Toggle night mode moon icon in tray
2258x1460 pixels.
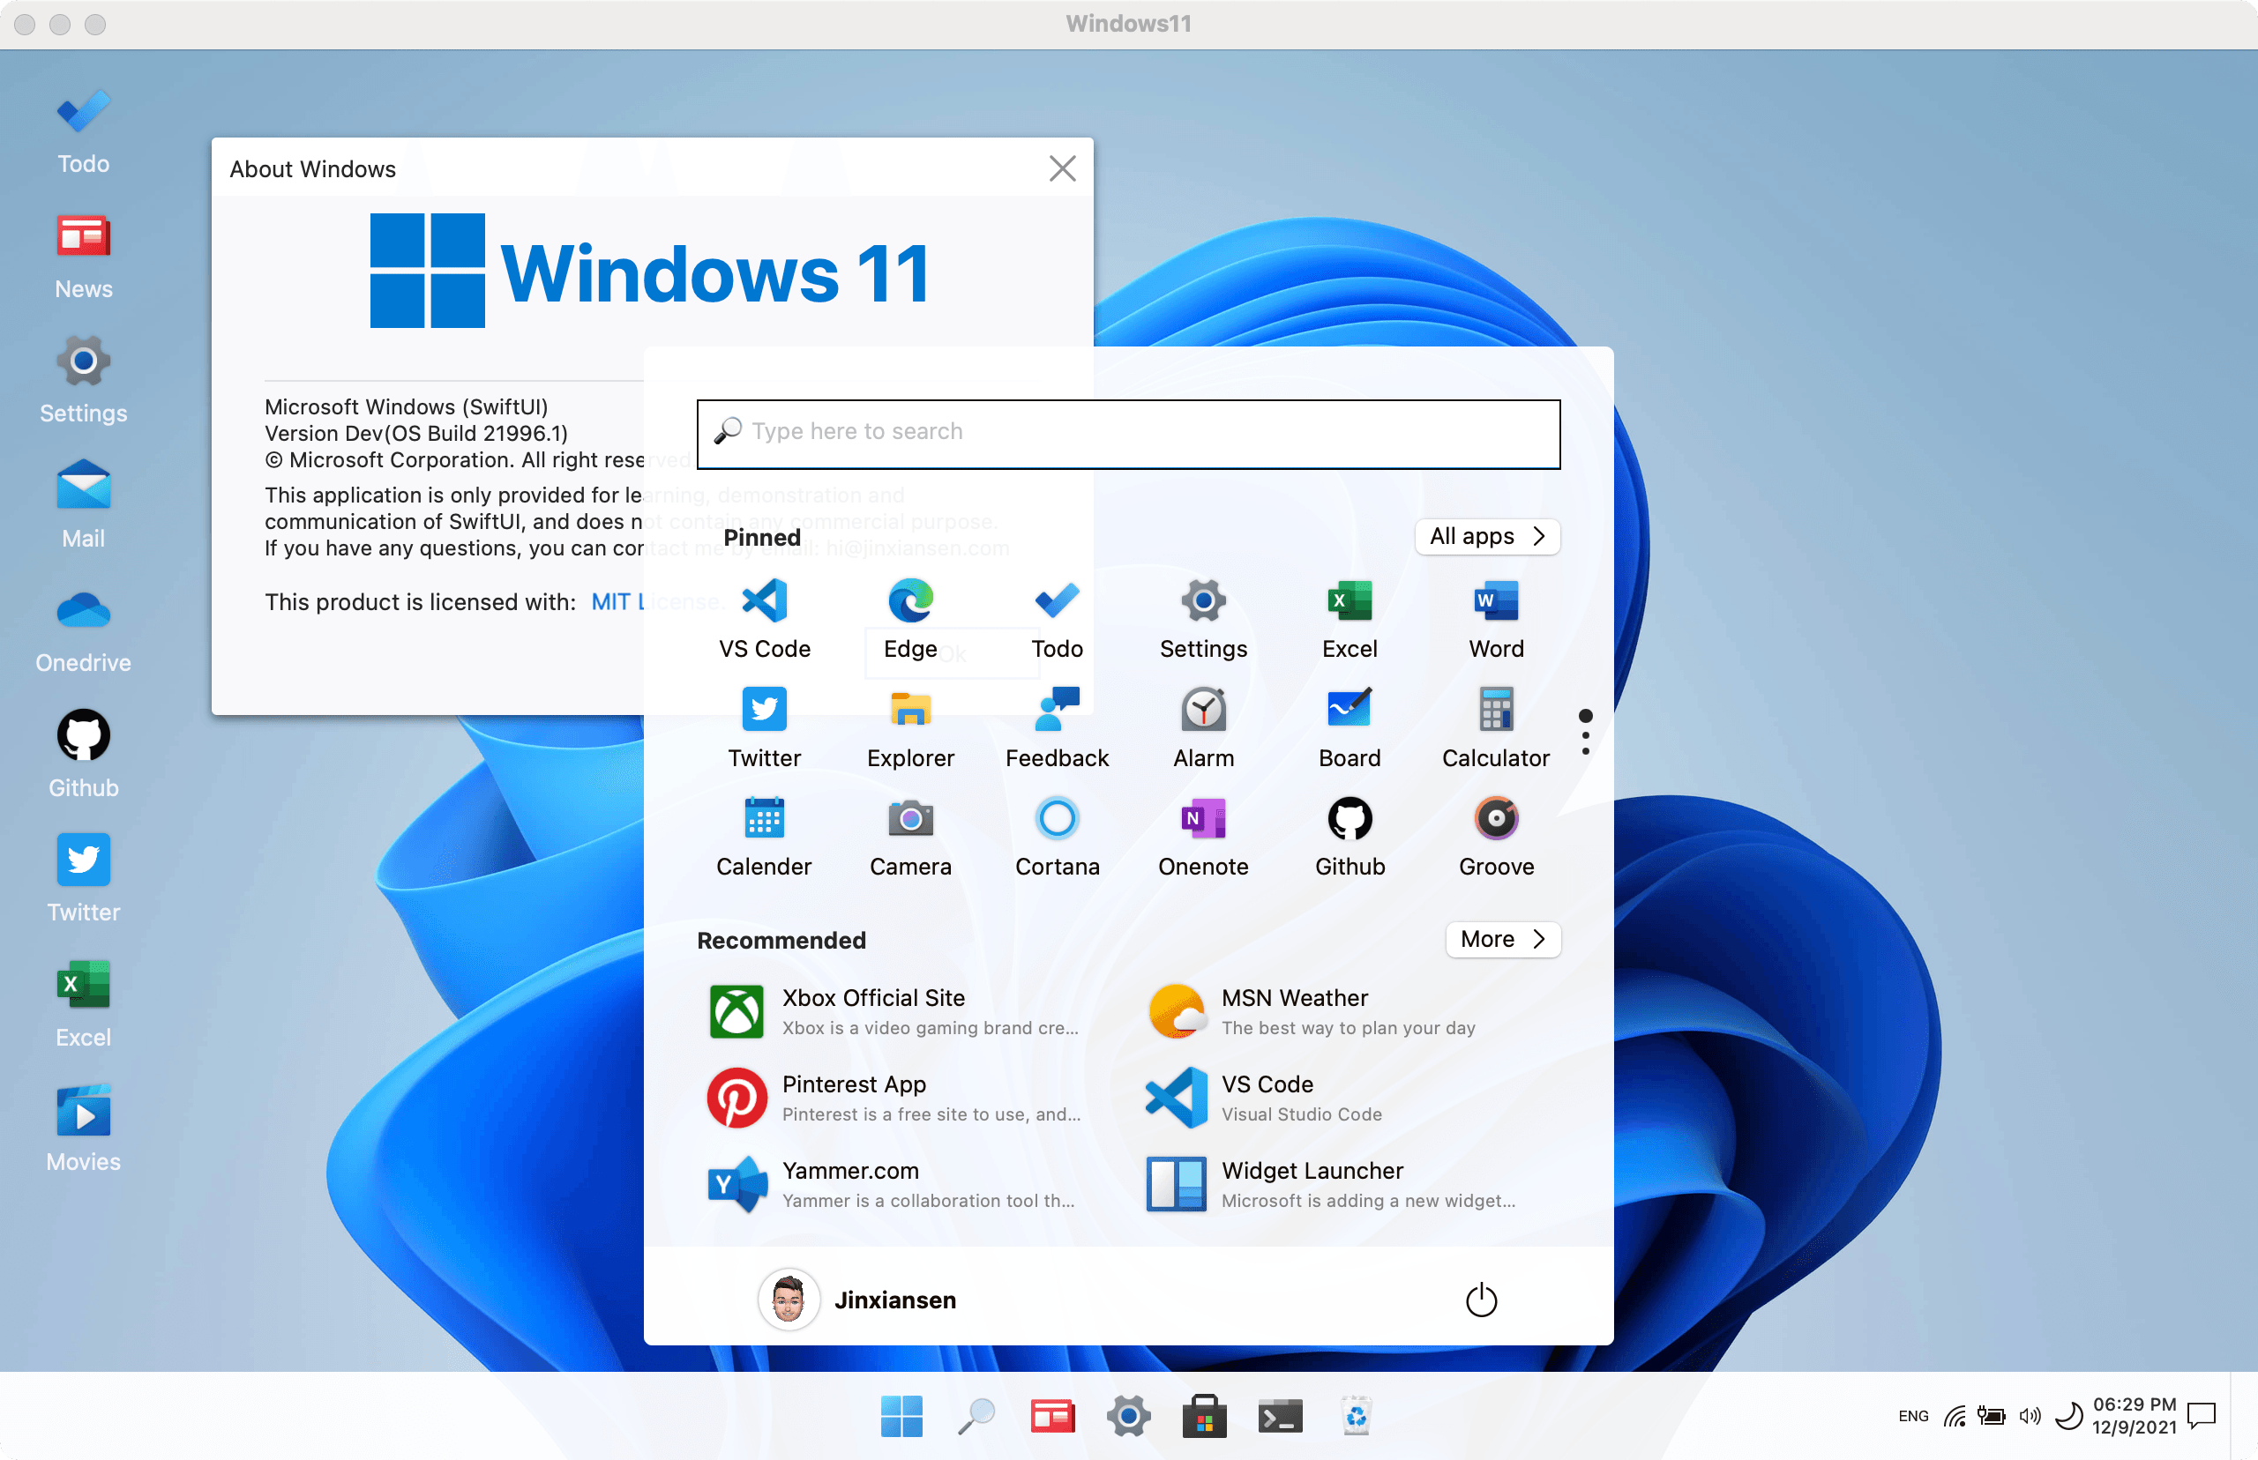[x=2067, y=1417]
